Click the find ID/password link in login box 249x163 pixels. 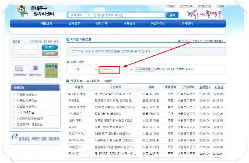44,41
